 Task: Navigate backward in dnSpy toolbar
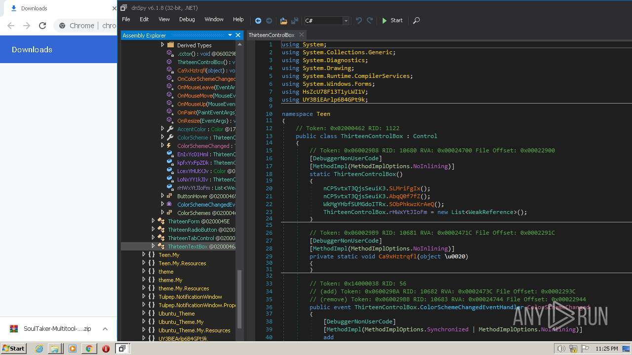point(258,21)
